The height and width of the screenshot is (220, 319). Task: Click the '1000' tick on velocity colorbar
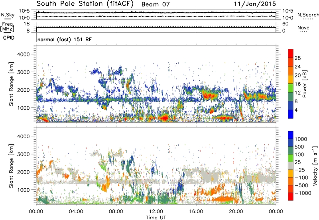[301, 139]
